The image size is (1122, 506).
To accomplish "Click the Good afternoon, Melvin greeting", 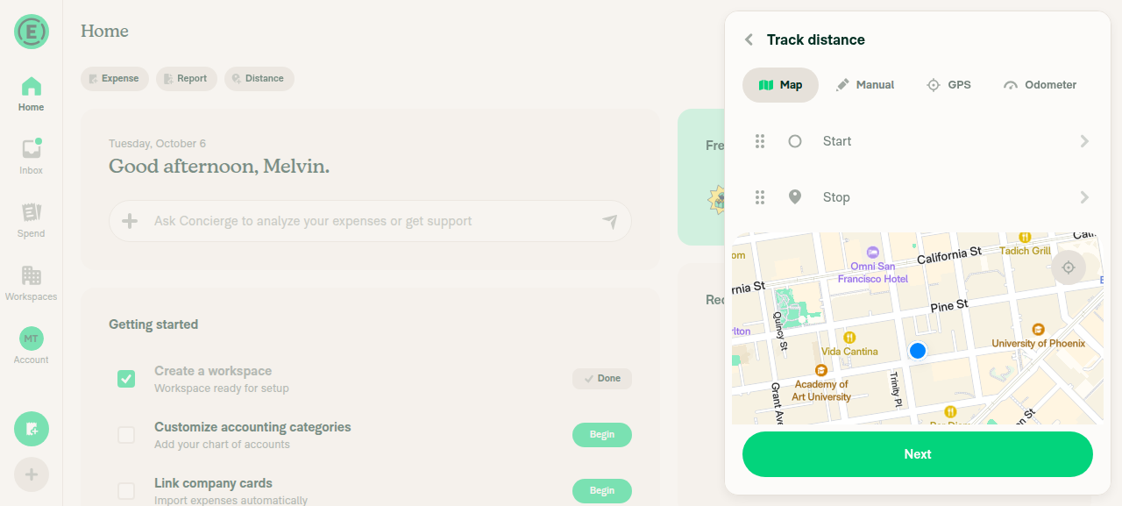I will pyautogui.click(x=219, y=166).
